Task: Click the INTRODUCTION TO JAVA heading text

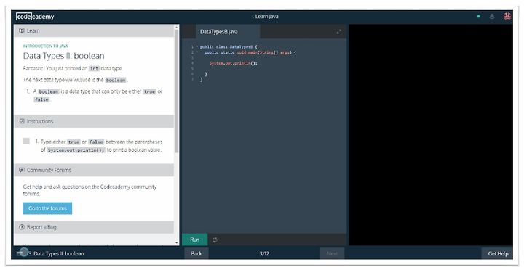Action: pyautogui.click(x=45, y=46)
